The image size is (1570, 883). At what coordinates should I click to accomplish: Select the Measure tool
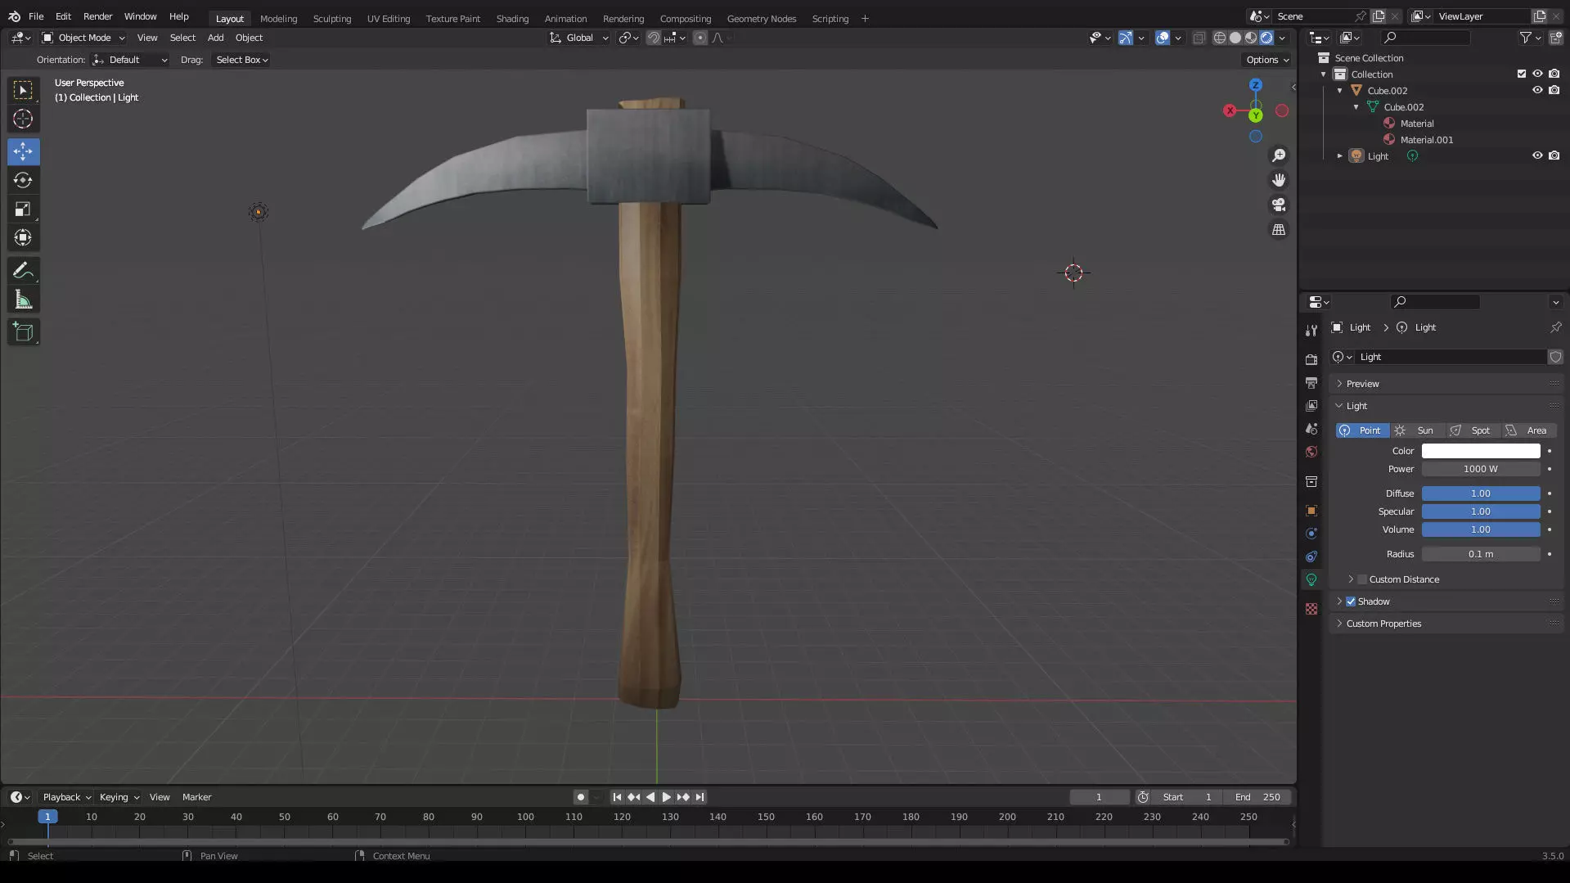click(x=23, y=300)
